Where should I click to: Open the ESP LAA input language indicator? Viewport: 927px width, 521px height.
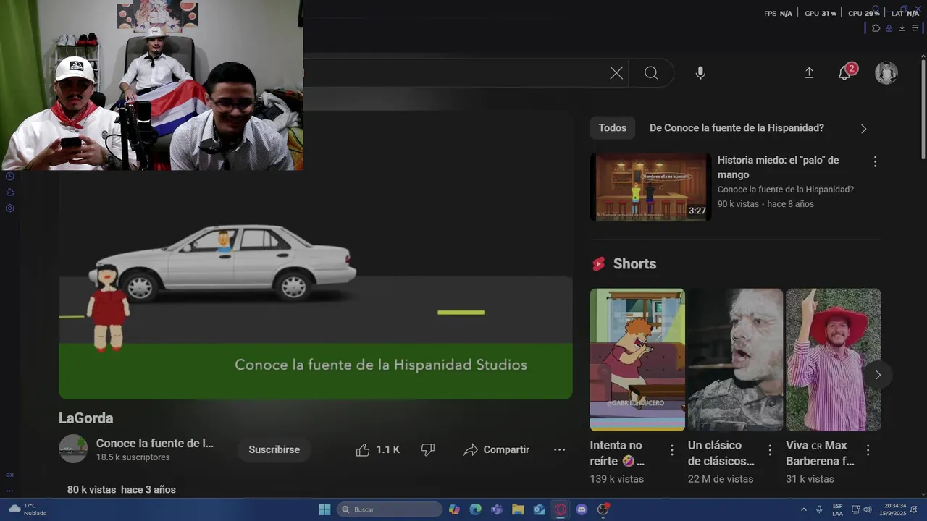coord(837,509)
